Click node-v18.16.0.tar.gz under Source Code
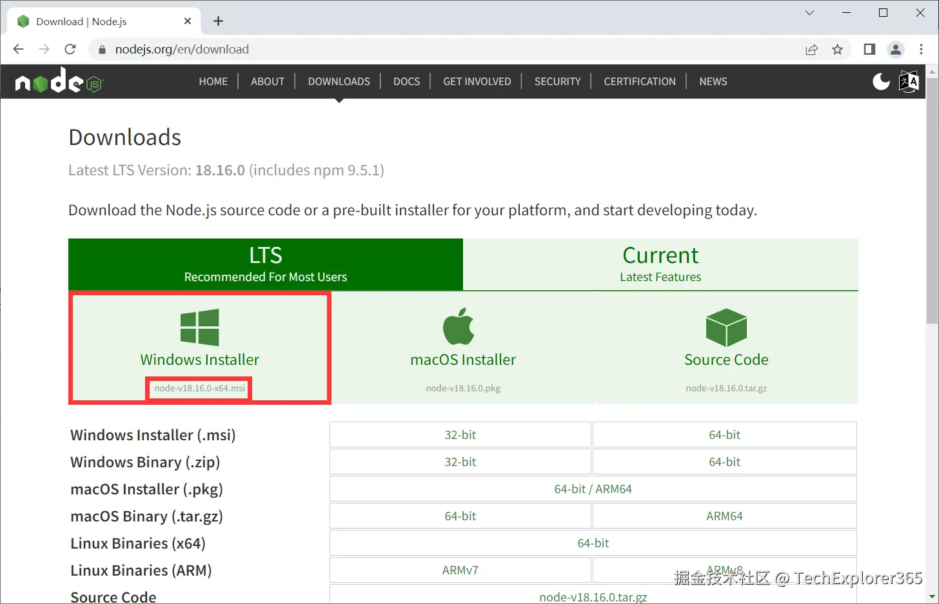This screenshot has height=604, width=939. point(726,388)
